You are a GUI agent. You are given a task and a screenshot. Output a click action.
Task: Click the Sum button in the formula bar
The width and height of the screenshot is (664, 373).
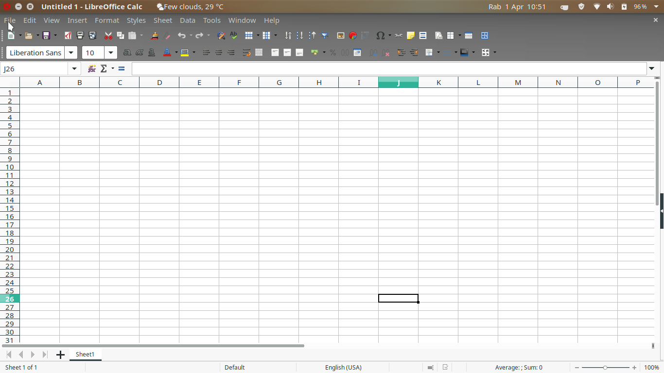click(104, 68)
